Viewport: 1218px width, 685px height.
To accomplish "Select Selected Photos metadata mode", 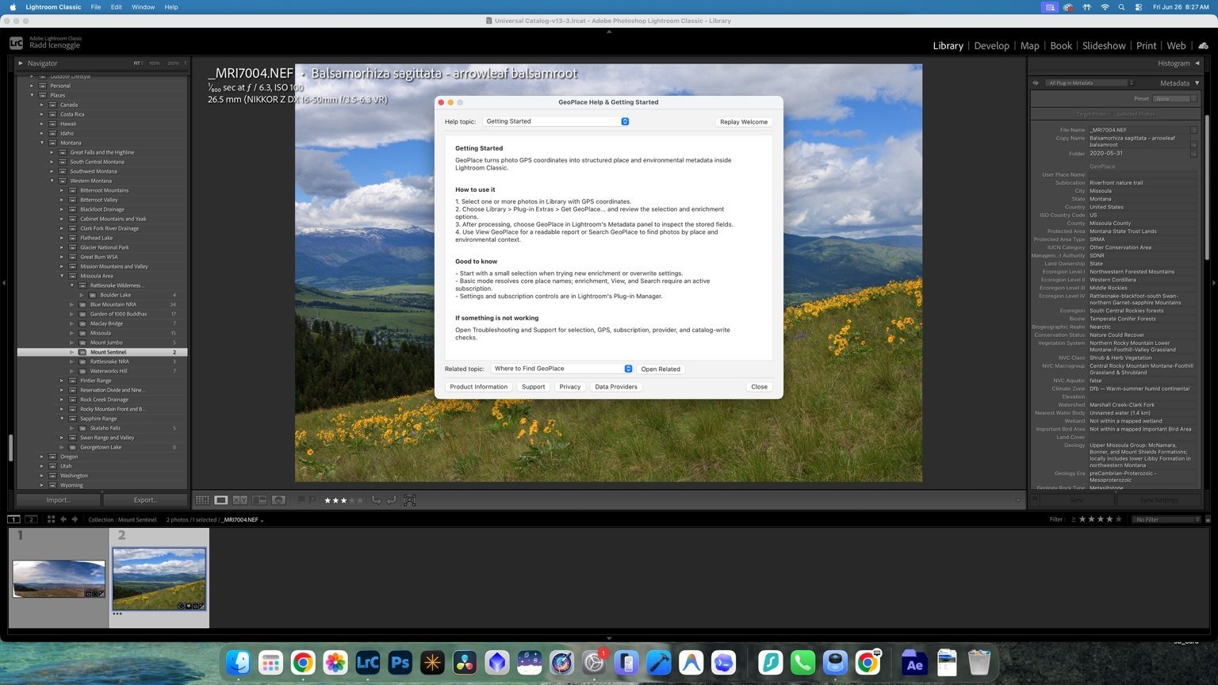I will (x=1136, y=114).
